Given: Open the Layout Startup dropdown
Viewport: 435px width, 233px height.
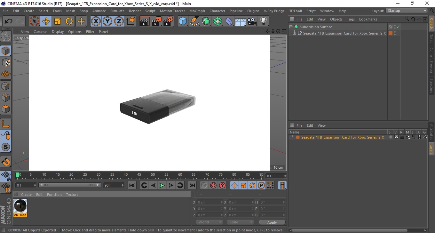Looking at the screenshot, I should pos(407,11).
